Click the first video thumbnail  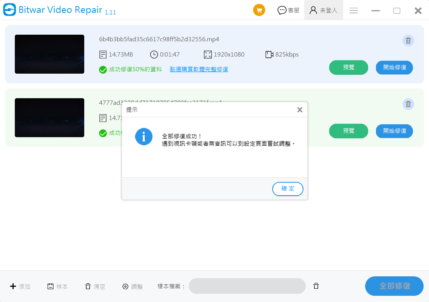[x=50, y=54]
